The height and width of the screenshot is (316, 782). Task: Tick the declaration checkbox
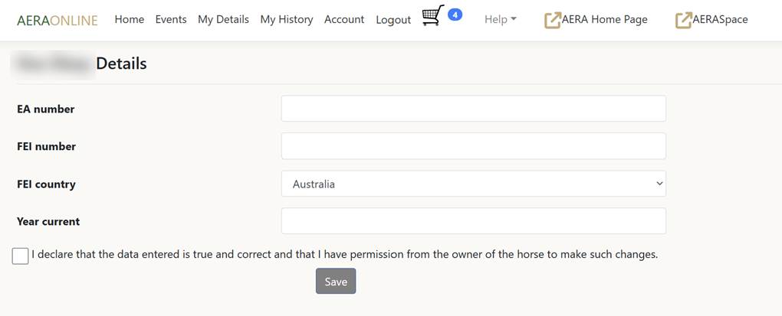coord(21,256)
